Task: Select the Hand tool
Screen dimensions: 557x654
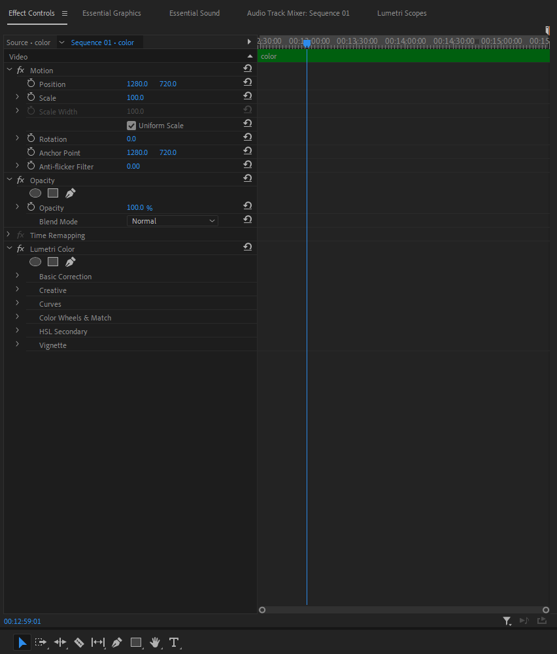Action: [x=155, y=642]
